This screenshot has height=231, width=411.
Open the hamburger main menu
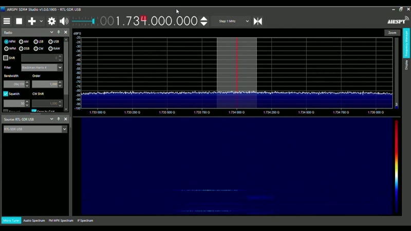(7, 21)
